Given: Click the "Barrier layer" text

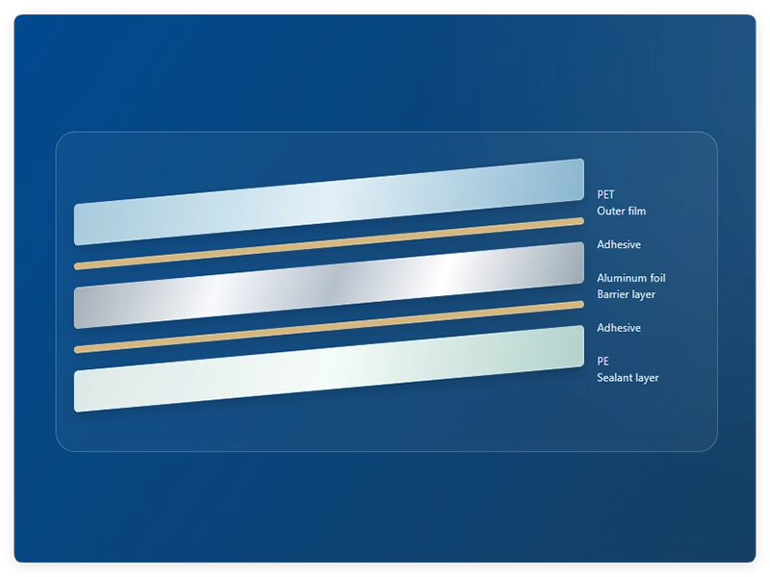Looking at the screenshot, I should [x=627, y=294].
